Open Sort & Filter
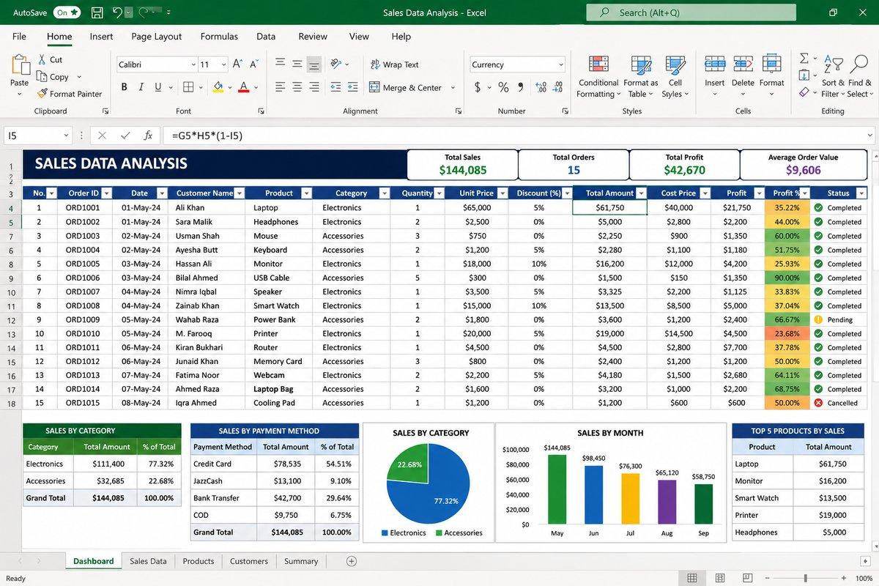The width and height of the screenshot is (879, 586). [833, 76]
